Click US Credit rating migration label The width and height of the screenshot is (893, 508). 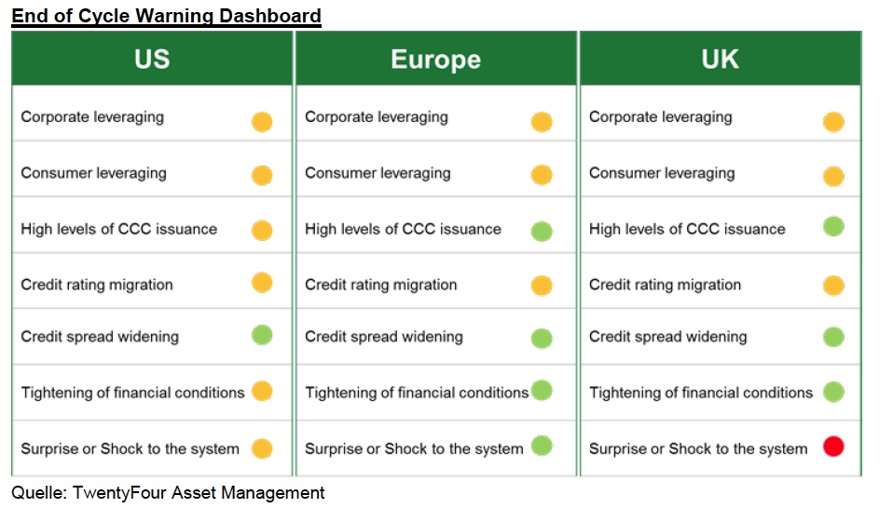[x=97, y=285]
